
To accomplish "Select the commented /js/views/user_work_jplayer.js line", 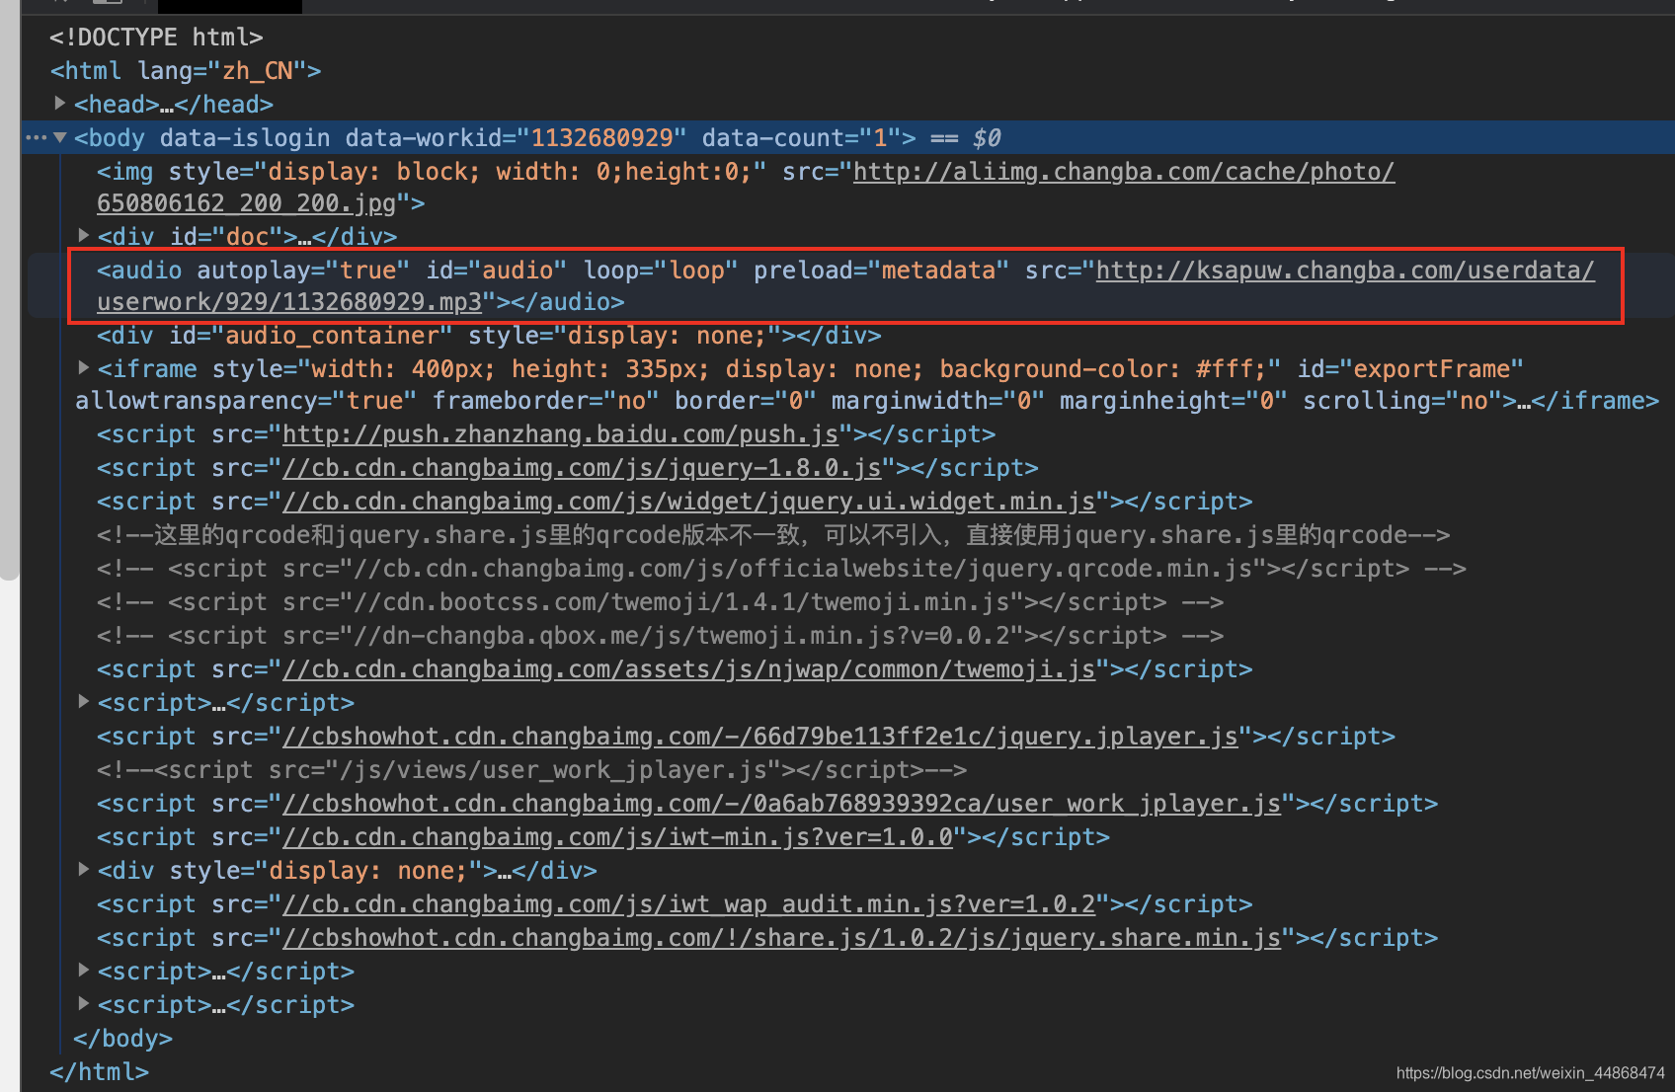I will tap(531, 770).
